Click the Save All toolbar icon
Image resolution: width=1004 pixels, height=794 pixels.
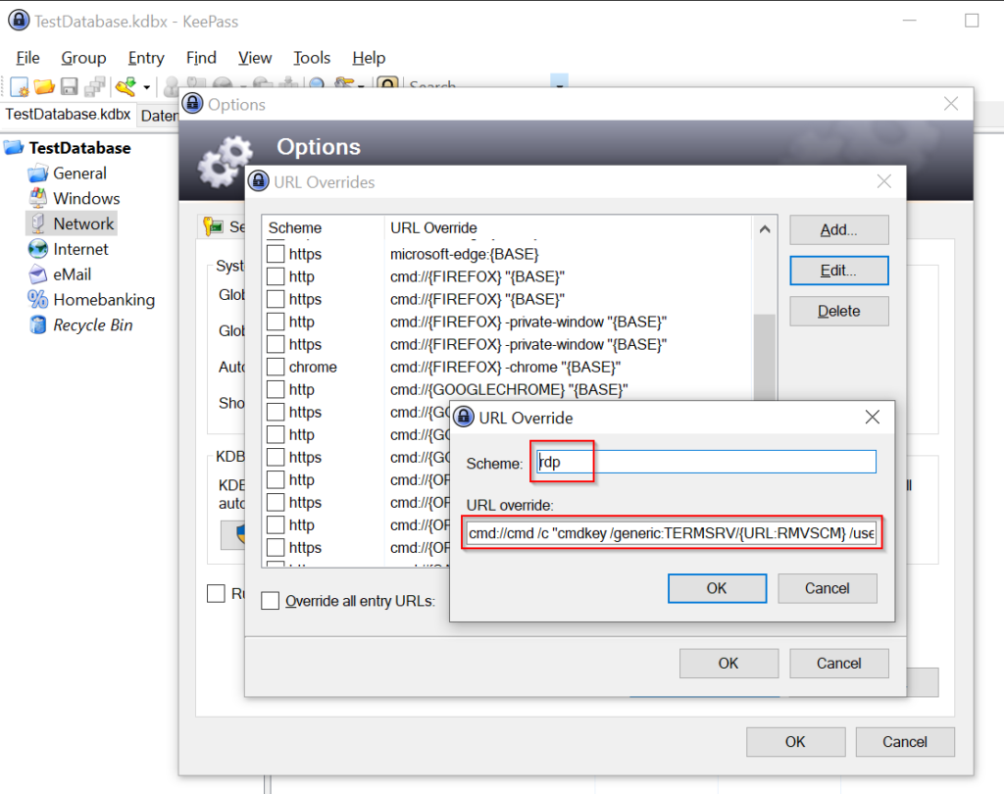pyautogui.click(x=95, y=86)
